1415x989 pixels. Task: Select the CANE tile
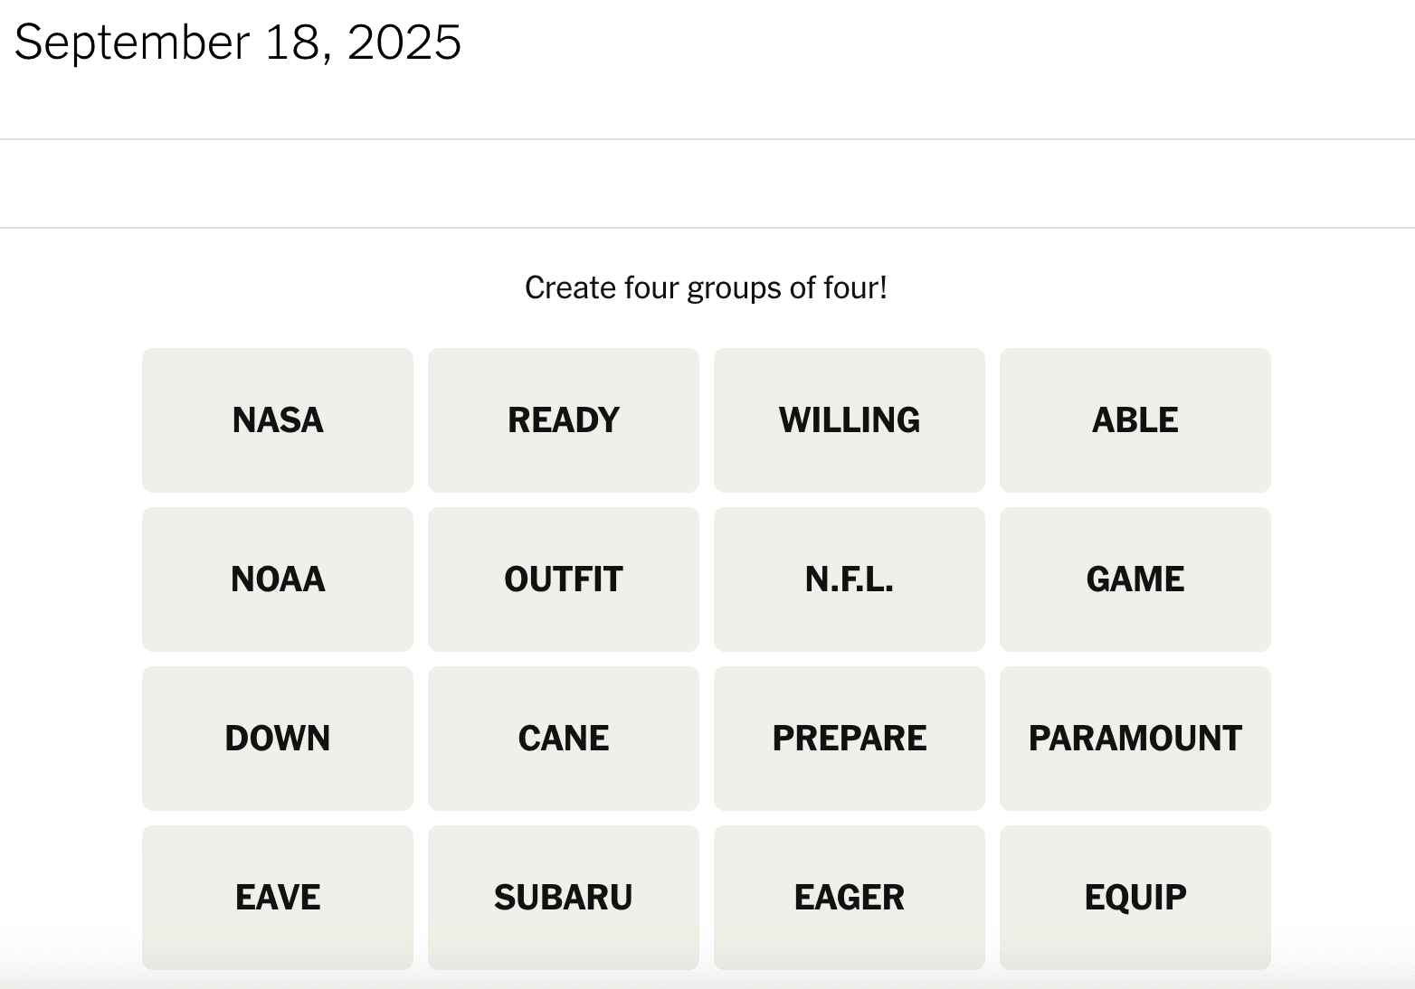click(563, 738)
